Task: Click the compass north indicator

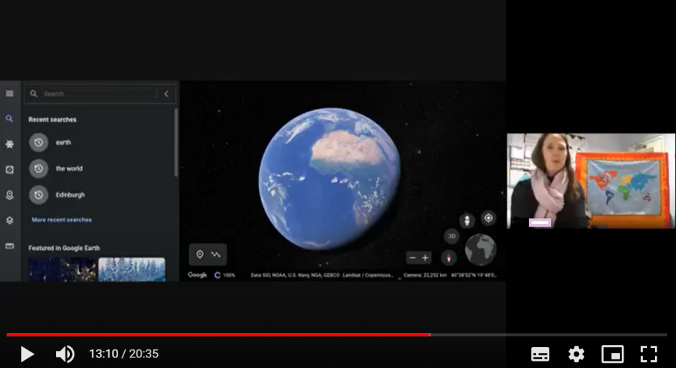Action: (x=449, y=258)
